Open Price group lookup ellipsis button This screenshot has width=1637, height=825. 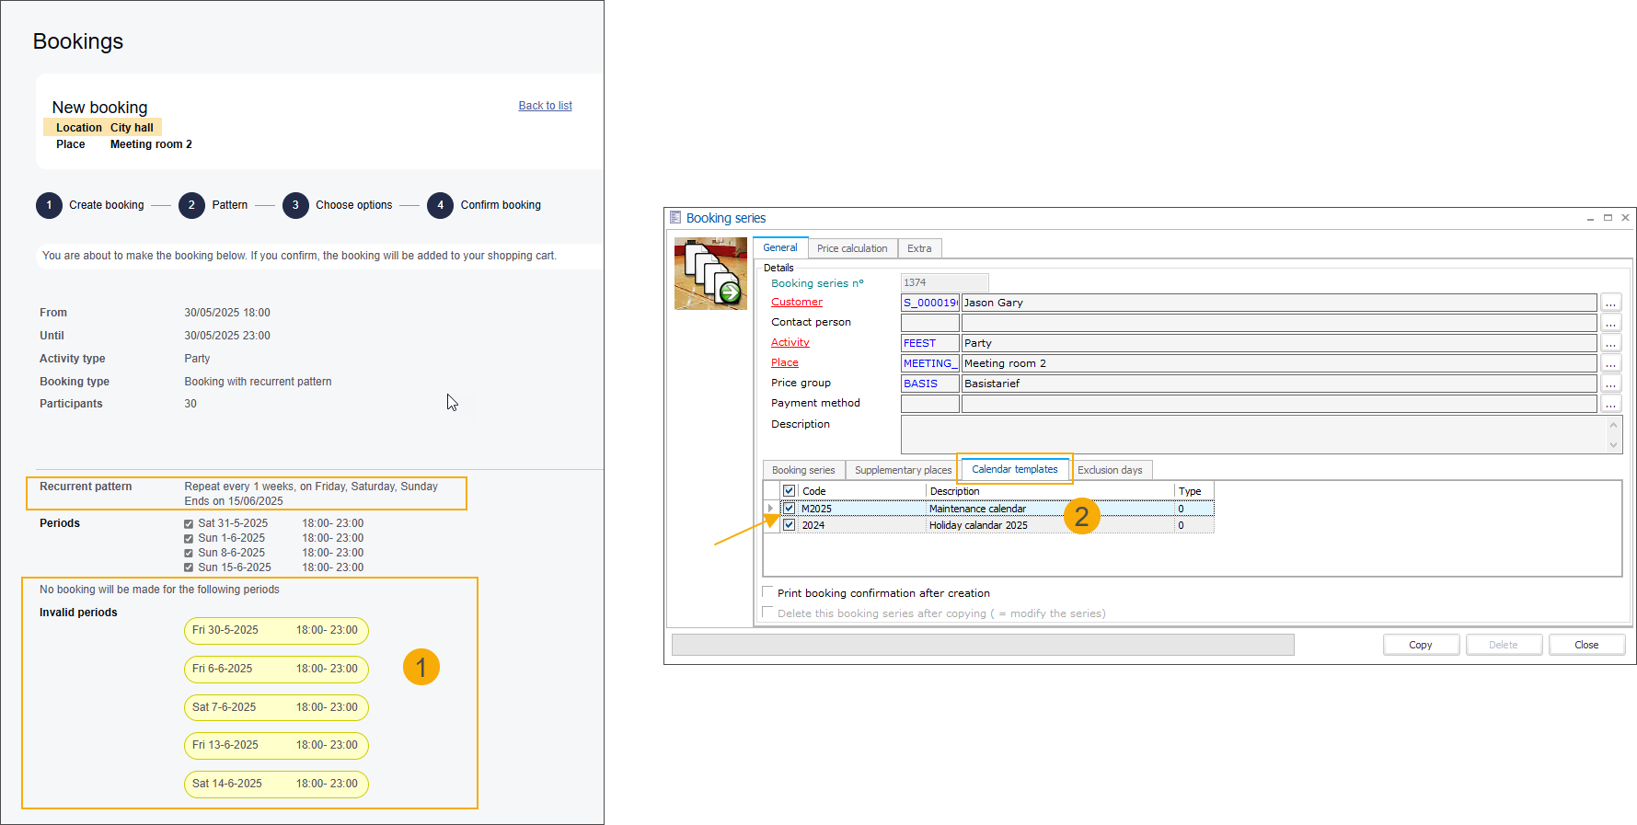1610,384
